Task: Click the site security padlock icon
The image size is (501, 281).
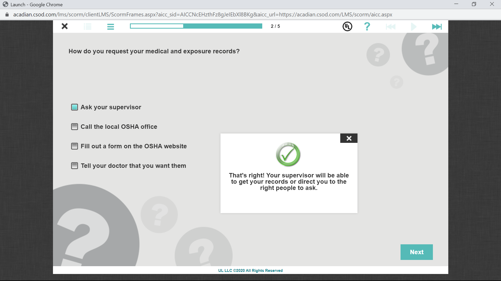Action: 7,15
